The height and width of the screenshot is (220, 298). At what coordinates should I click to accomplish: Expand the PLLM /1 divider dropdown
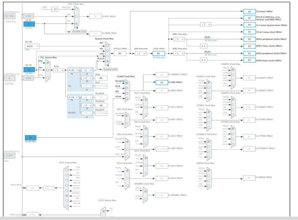coord(59,70)
